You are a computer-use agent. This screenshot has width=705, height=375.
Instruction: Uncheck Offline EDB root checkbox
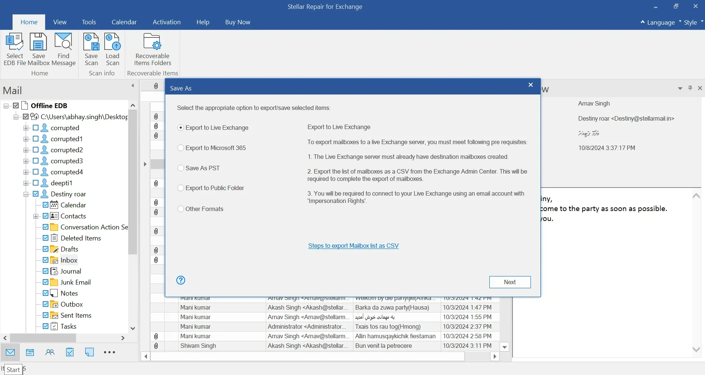pyautogui.click(x=16, y=106)
